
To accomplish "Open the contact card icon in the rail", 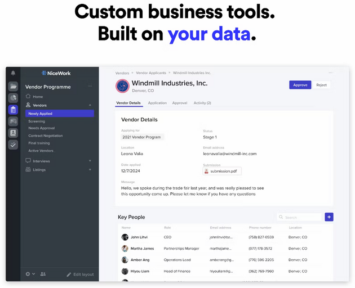I will pyautogui.click(x=13, y=133).
